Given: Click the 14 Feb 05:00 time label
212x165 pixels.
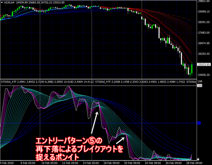Looking at the screenshot, I should [91, 163].
